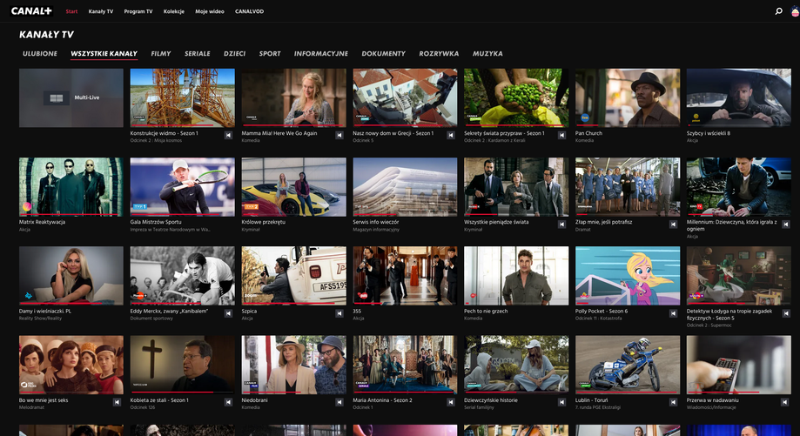The width and height of the screenshot is (800, 436).
Task: Switch to the FILMY category tab
Action: (x=160, y=54)
